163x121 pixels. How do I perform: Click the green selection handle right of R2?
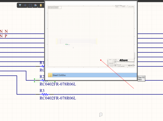pos(55,82)
